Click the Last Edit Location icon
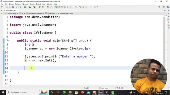Viewport: 170px width, 95px height. pyautogui.click(x=80, y=7)
